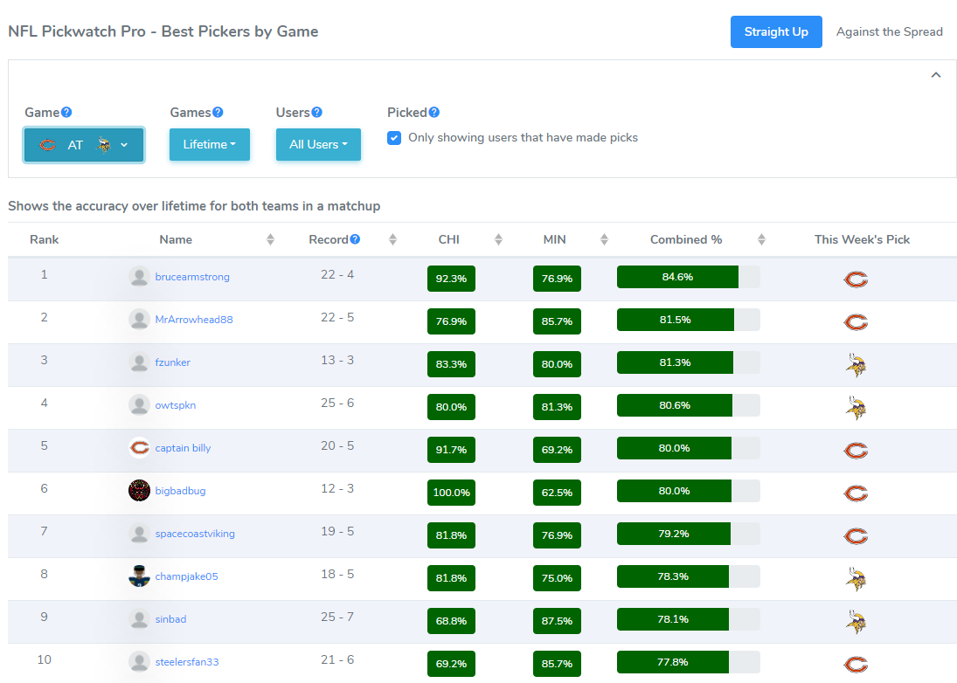Open bigbadbug's profile link

click(x=180, y=490)
